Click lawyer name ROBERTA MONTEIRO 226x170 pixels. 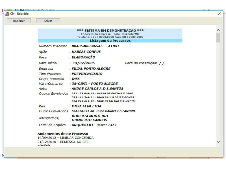pyautogui.click(x=90, y=116)
